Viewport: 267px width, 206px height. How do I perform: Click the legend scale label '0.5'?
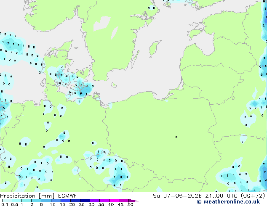click(15, 204)
